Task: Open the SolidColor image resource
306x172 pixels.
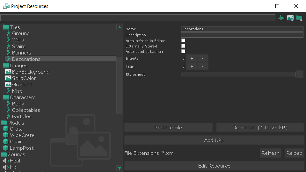Action: pyautogui.click(x=21, y=78)
